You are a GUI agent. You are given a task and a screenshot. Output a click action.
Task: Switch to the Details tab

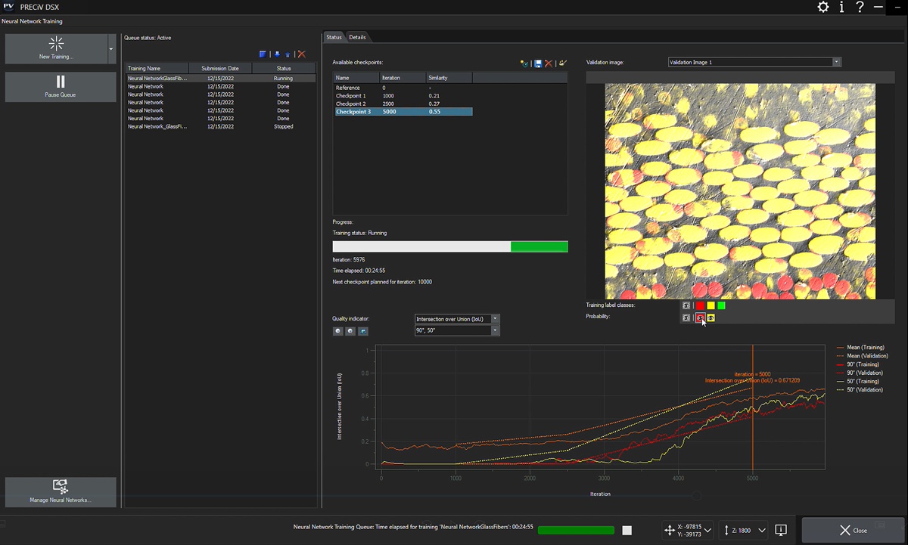357,37
